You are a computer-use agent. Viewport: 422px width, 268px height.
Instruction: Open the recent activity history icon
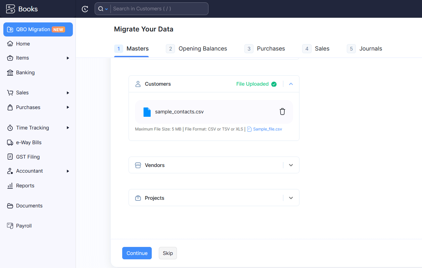[85, 9]
